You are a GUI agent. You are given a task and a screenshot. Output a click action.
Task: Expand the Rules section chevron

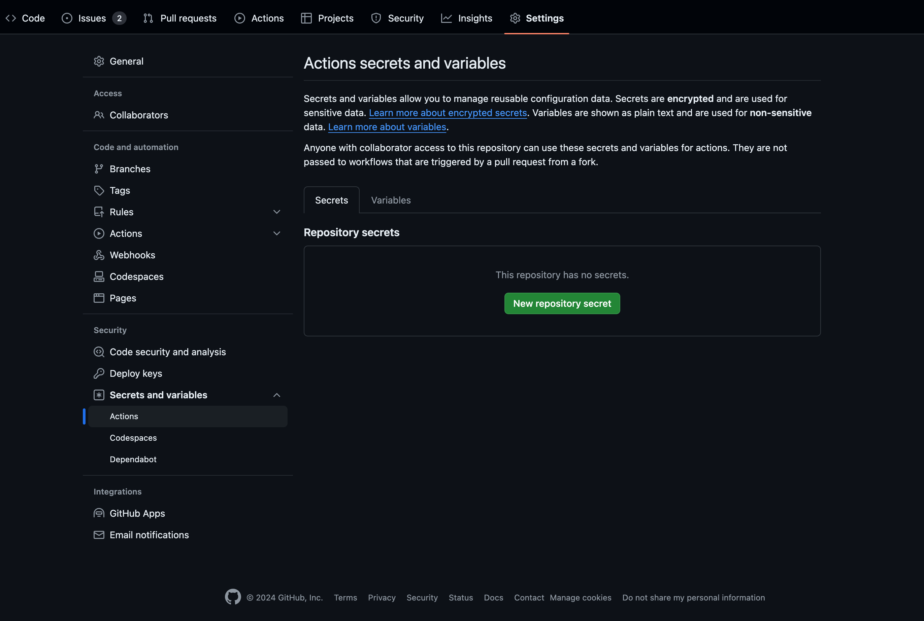tap(277, 212)
